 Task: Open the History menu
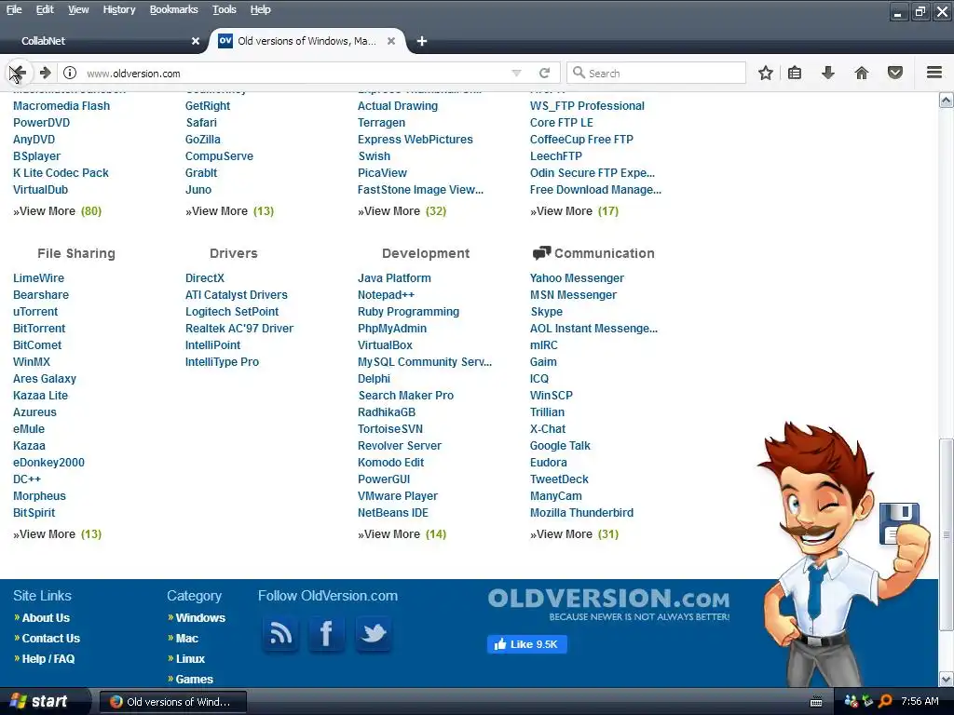119,9
